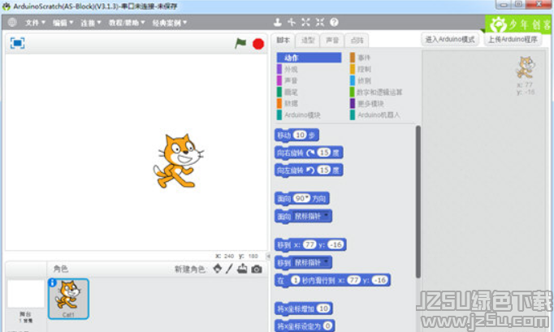Collapse the stage with small arrow
Viewport: 554px width, 332px height.
268,256
